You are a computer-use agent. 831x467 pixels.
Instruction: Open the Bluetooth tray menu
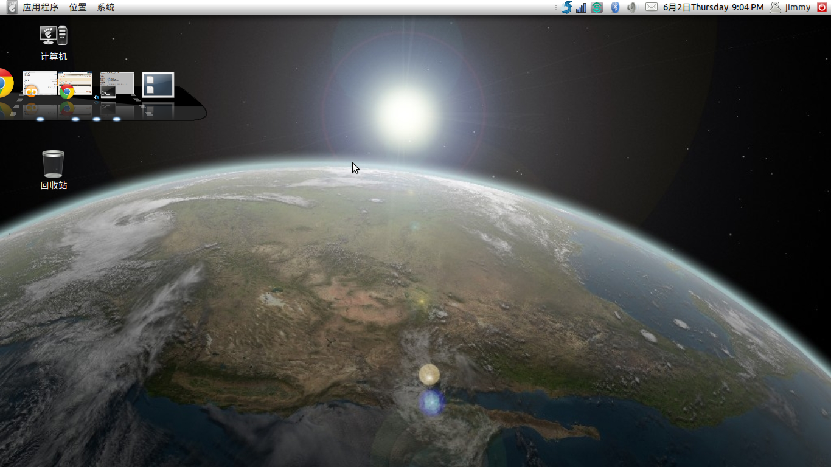click(615, 7)
